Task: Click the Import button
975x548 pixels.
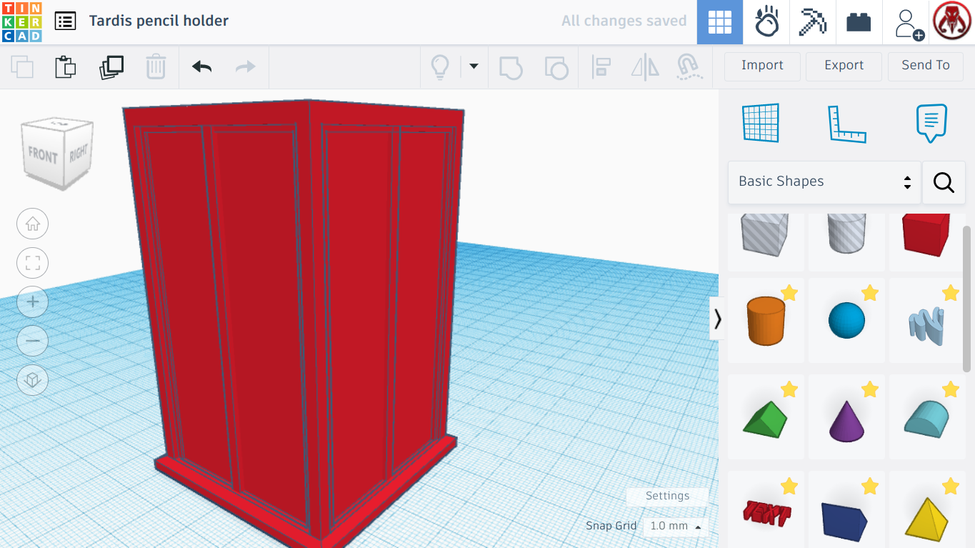Action: [762, 66]
